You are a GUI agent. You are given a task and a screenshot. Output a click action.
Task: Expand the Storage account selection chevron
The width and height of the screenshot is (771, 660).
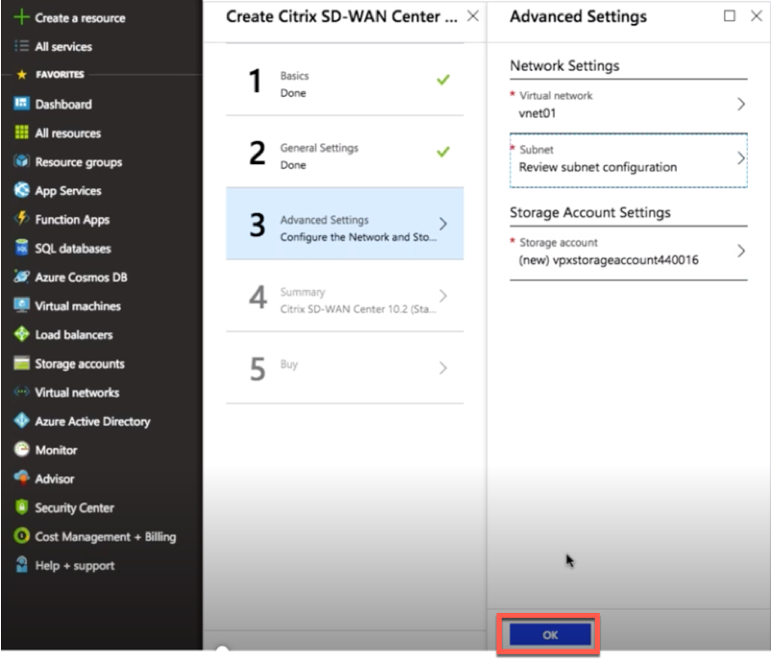(741, 251)
